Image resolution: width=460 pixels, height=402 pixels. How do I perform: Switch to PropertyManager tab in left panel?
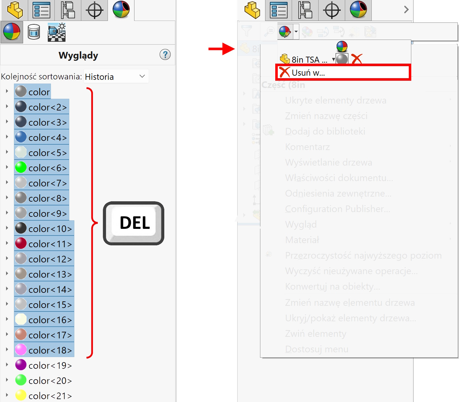[41, 10]
